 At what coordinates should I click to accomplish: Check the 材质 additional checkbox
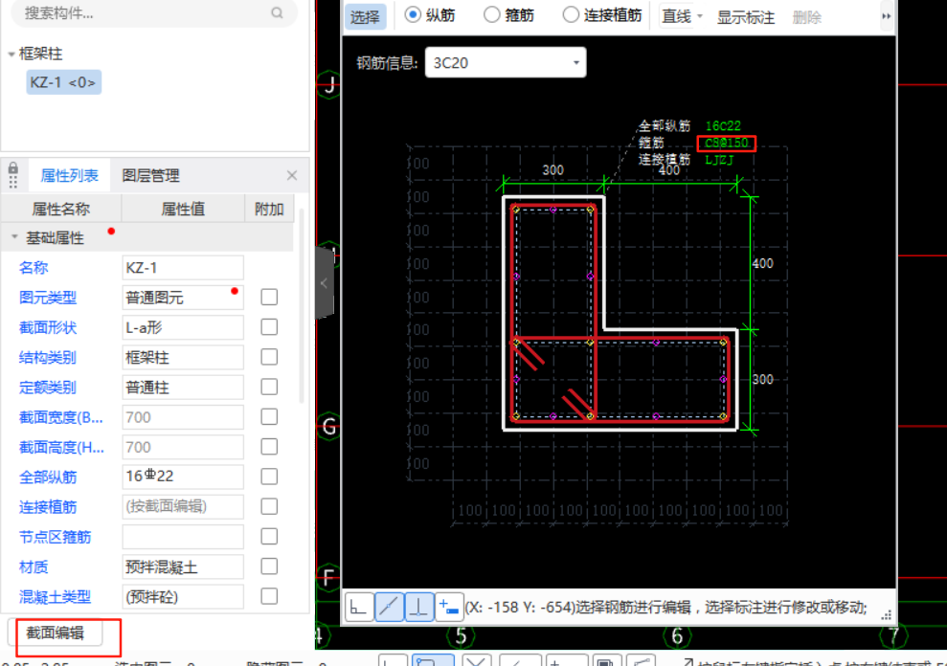click(269, 566)
